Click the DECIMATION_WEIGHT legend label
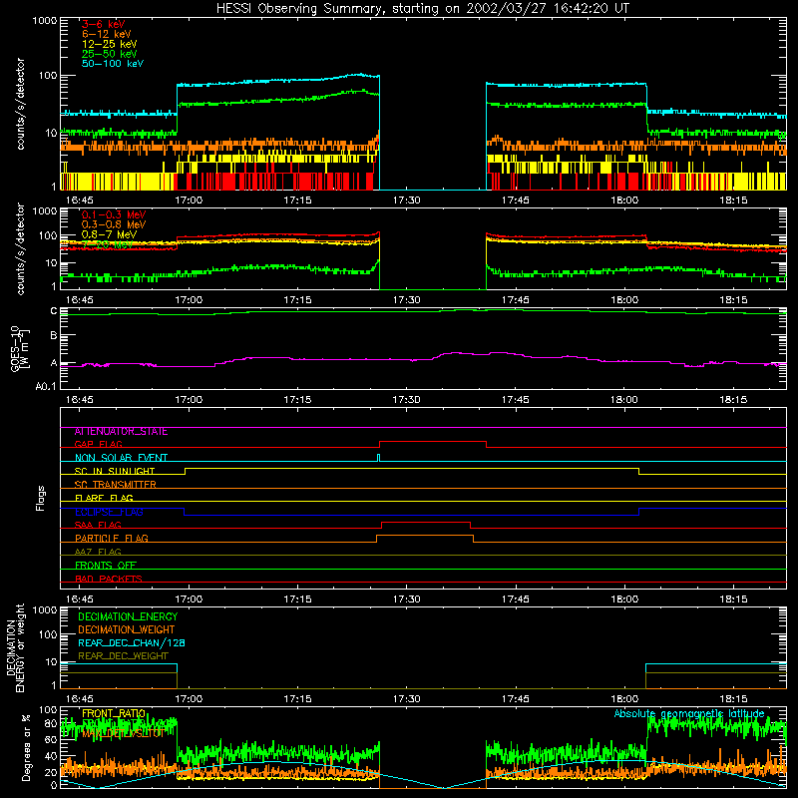The width and height of the screenshot is (798, 798). point(127,629)
